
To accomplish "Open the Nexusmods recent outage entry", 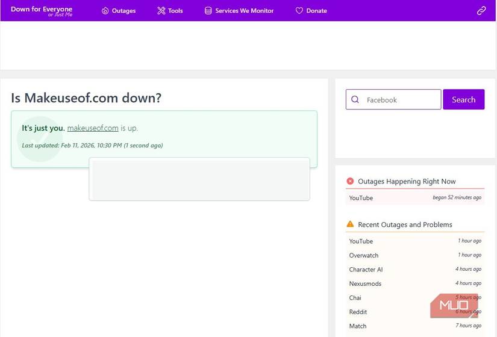I will [x=415, y=283].
